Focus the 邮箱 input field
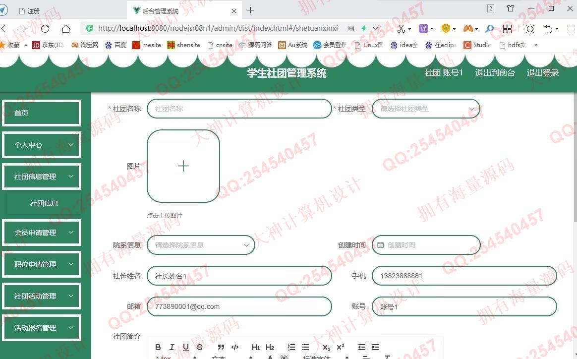The width and height of the screenshot is (577, 359). 239,306
